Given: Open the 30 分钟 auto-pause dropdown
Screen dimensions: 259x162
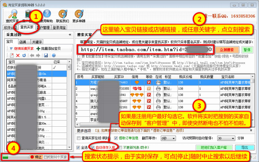Looking at the screenshot, I should point(226,138).
